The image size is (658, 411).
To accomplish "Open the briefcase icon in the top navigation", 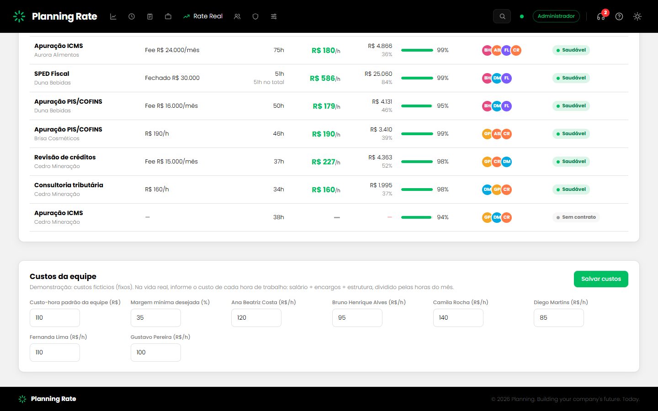I will tap(168, 16).
